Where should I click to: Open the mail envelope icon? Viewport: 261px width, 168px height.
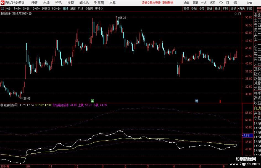tap(235, 3)
